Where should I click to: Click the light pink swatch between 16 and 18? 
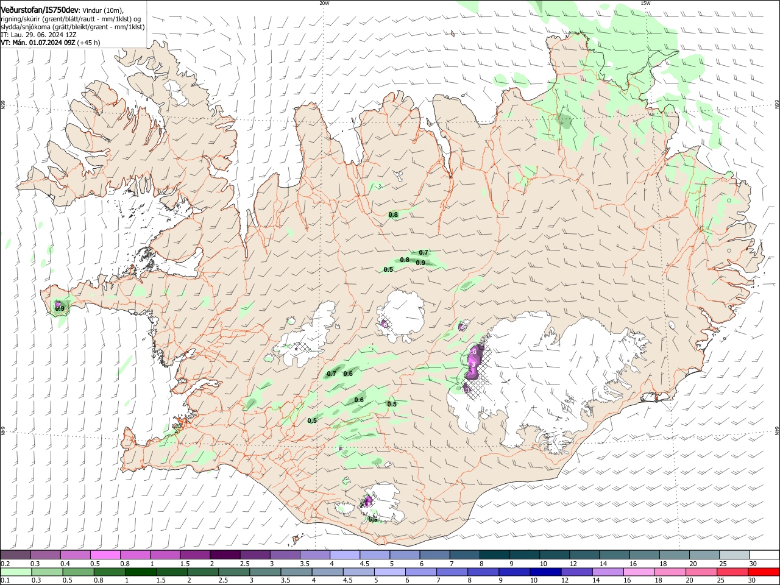coord(639,572)
